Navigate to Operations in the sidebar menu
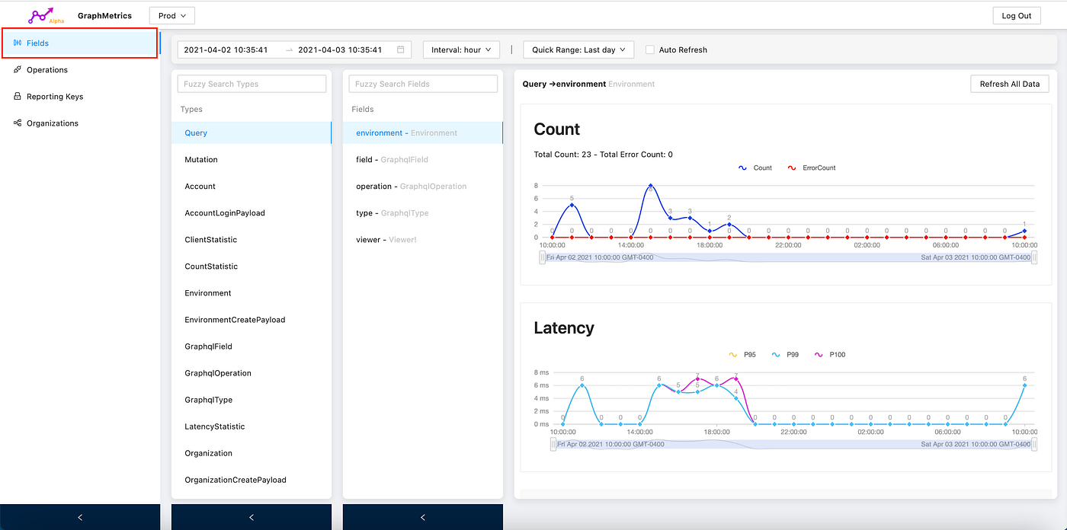 46,69
